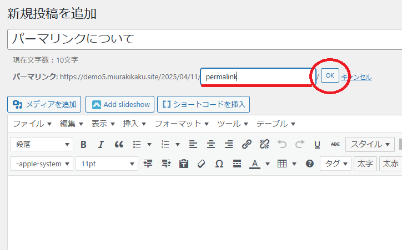This screenshot has height=250, width=402.
Task: Click the insert link icon
Action: [x=247, y=145]
